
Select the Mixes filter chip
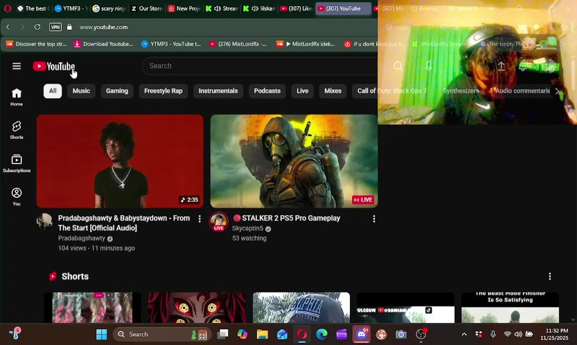333,91
